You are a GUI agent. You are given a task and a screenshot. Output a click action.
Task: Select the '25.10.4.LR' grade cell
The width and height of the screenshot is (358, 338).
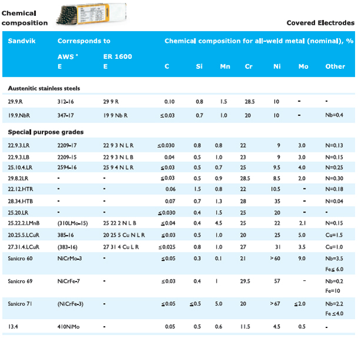[x=20, y=168]
